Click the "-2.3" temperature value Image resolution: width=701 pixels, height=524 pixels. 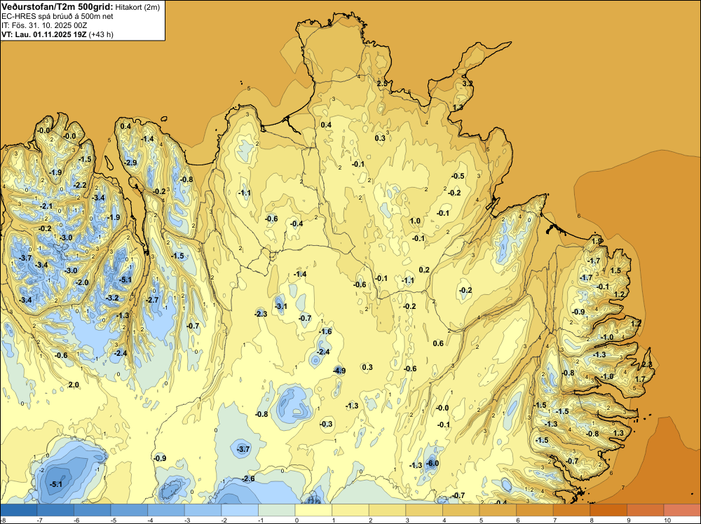[261, 314]
